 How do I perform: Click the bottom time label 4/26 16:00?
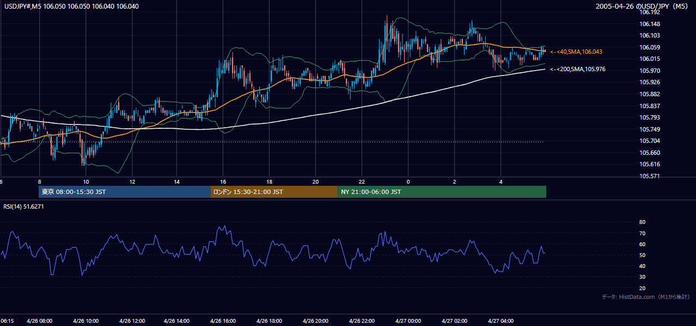pyautogui.click(x=223, y=321)
